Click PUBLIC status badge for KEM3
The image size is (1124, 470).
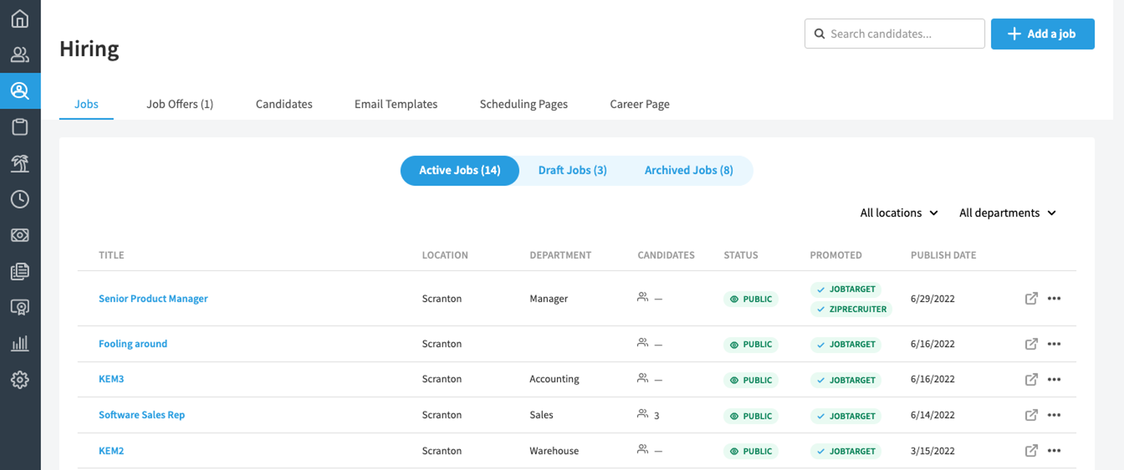751,380
